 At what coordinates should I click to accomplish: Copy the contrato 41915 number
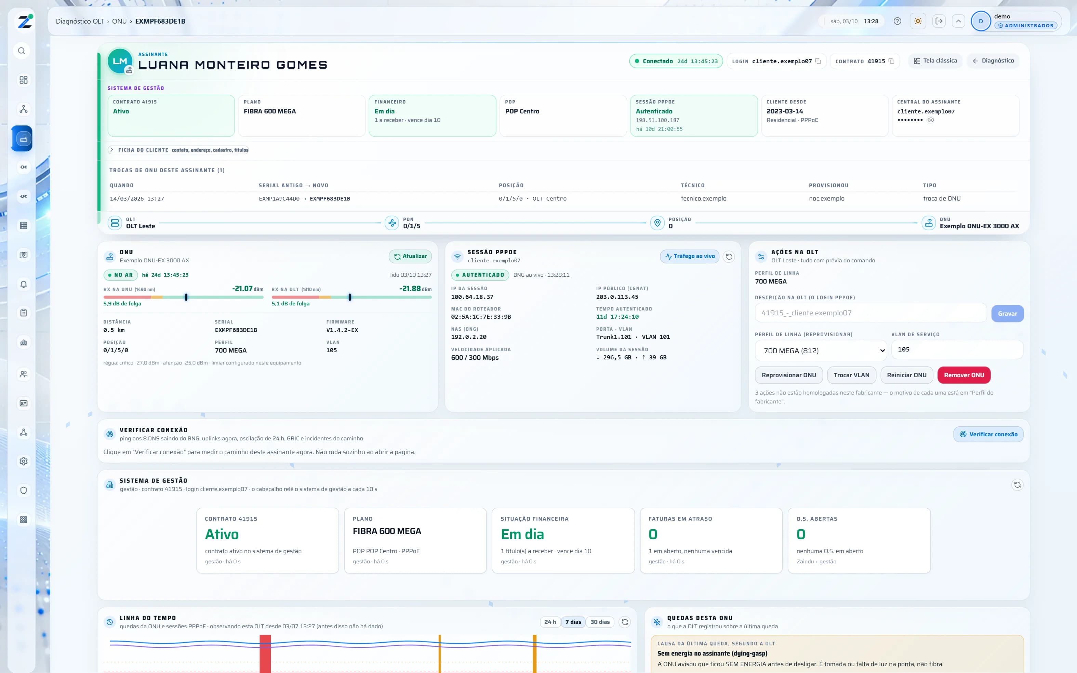891,61
